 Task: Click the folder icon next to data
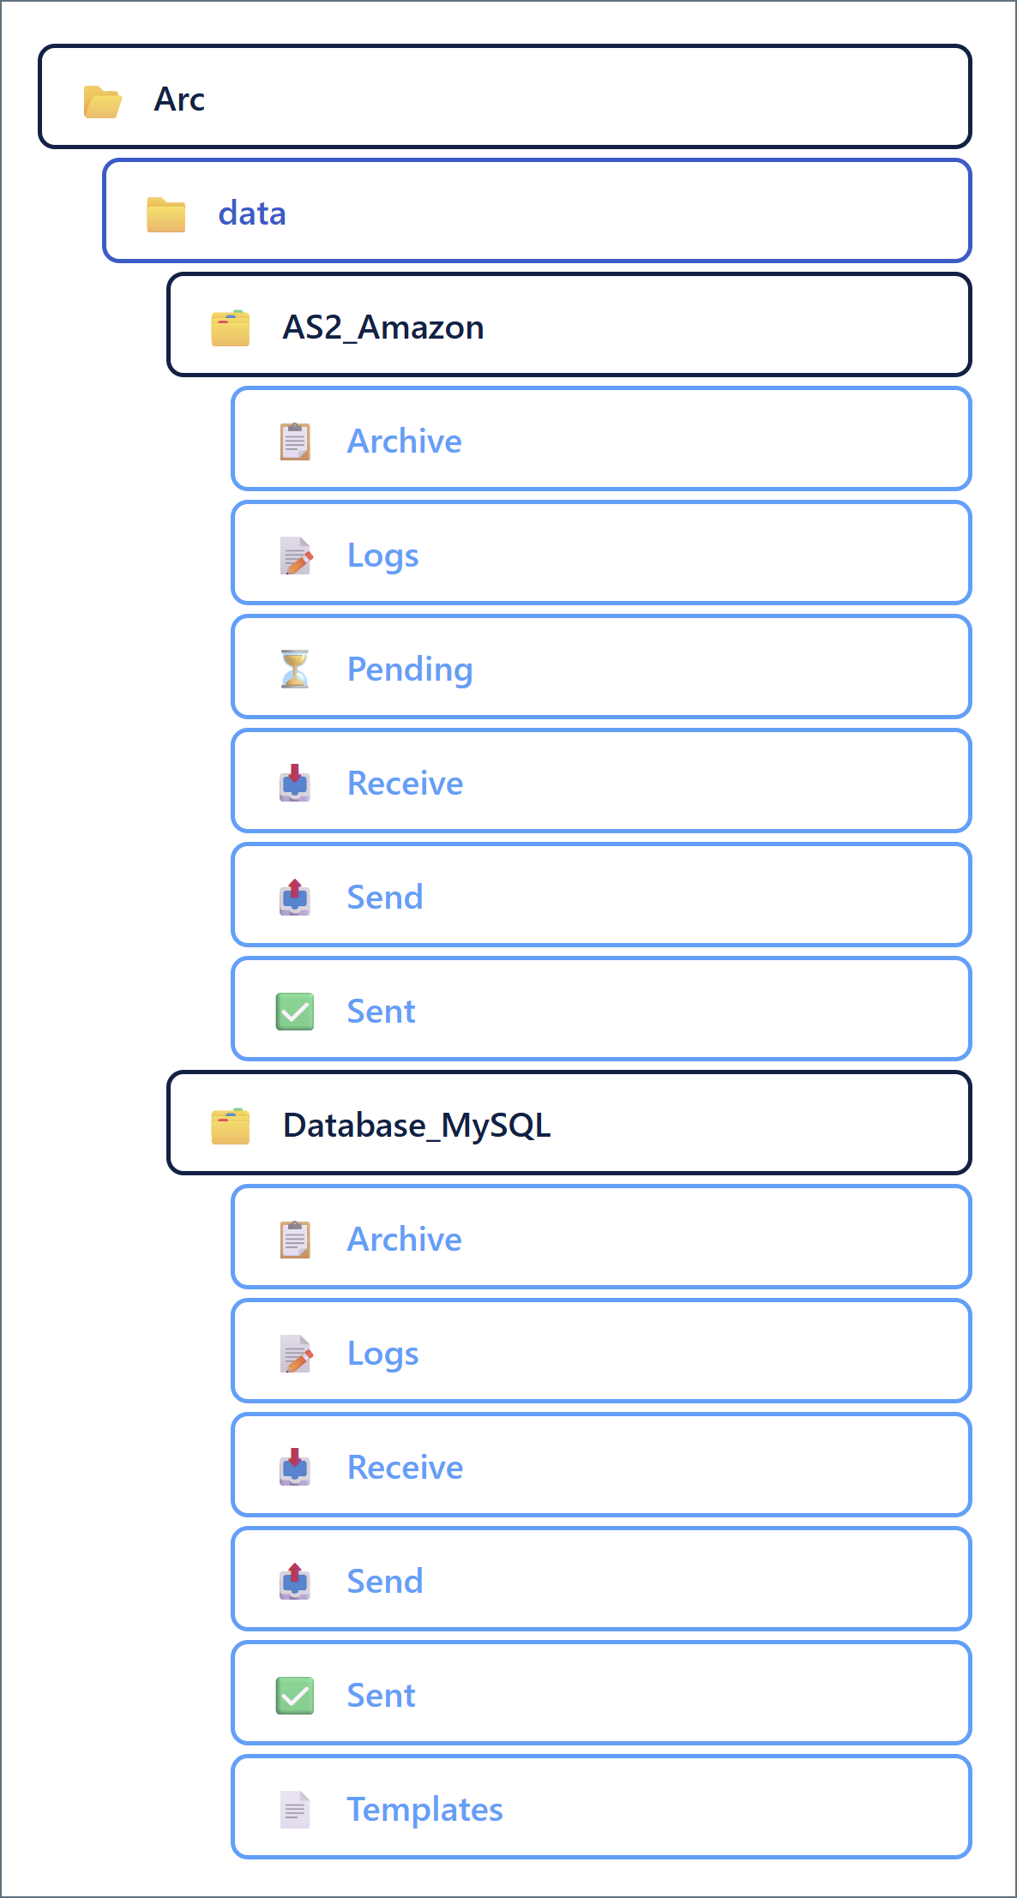tap(166, 214)
